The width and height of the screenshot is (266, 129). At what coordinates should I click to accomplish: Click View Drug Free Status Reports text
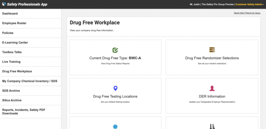click(x=115, y=64)
